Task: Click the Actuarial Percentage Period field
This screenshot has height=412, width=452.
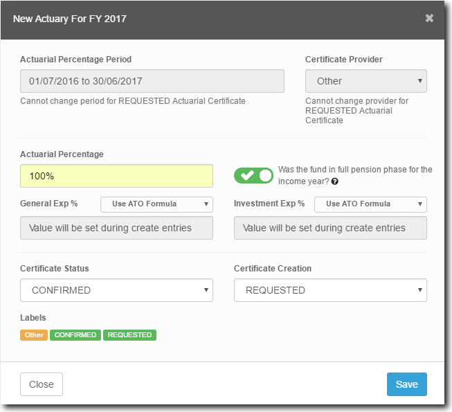Action: pos(152,81)
